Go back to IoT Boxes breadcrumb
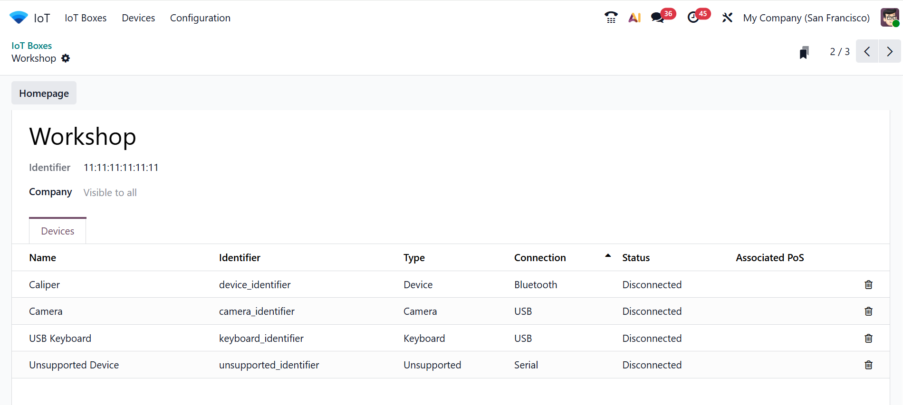Screen dimensions: 903x405 [x=32, y=46]
